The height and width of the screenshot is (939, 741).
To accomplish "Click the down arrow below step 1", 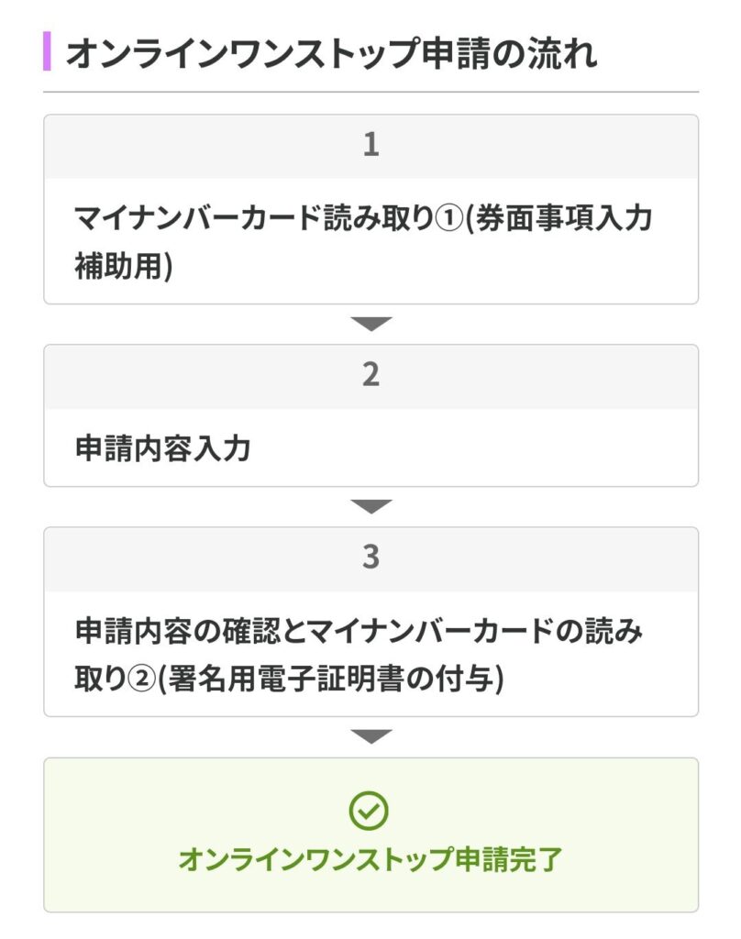I will pos(370,324).
